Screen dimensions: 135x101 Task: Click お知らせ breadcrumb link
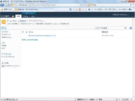click(23, 21)
